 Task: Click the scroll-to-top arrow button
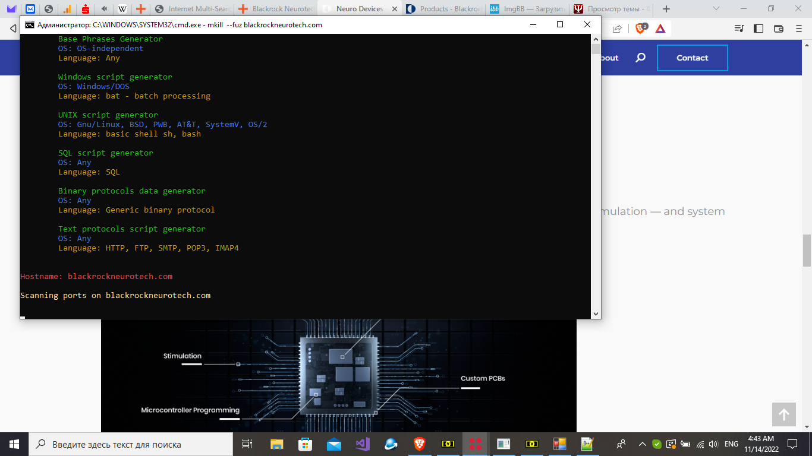tap(784, 414)
